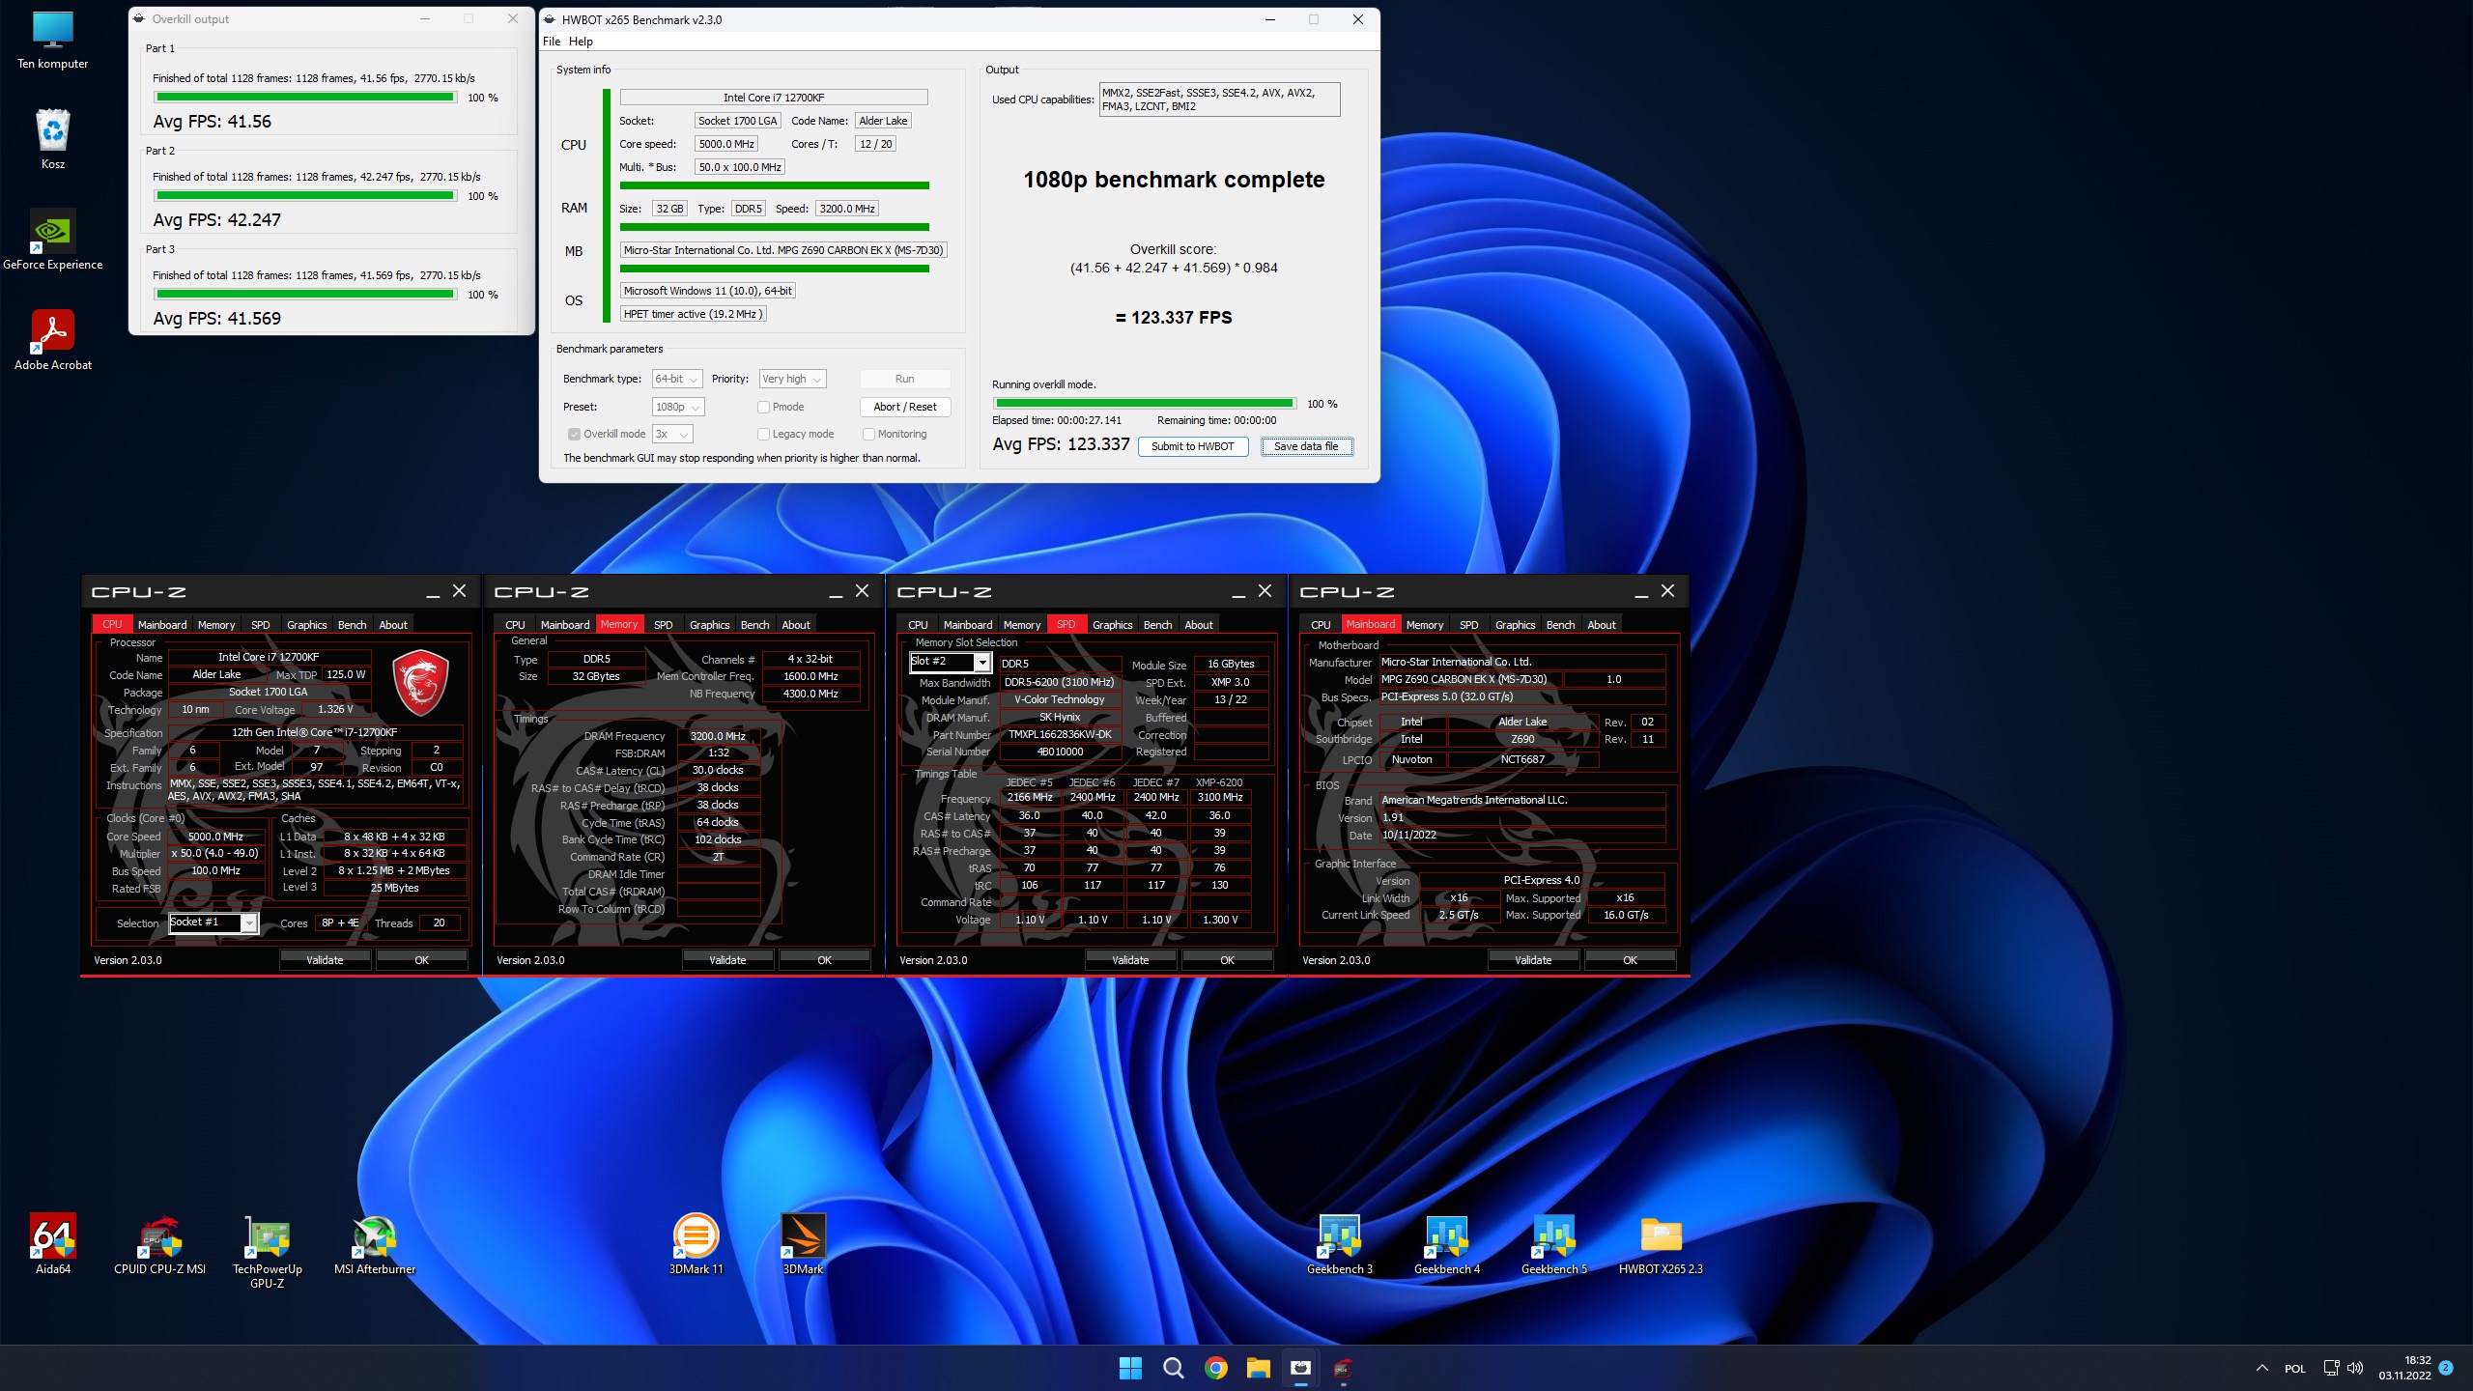Open Help menu in HWBOT x265

(x=581, y=42)
